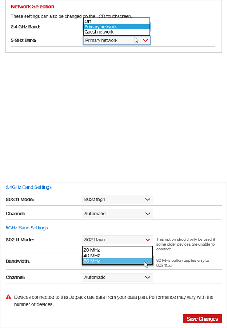227x328 pixels.
Task: Open Channel dropdown under 2.4GHz Band Settings
Action: pos(118,214)
